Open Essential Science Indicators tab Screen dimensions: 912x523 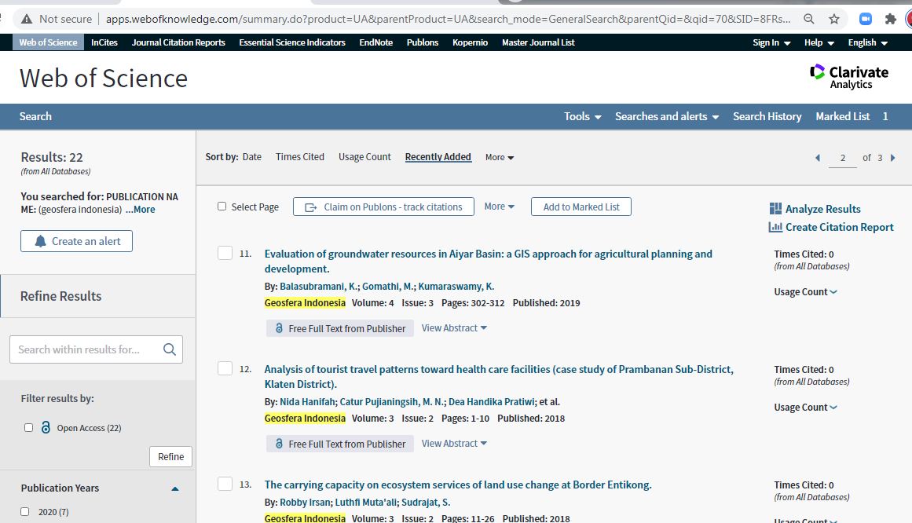point(292,42)
